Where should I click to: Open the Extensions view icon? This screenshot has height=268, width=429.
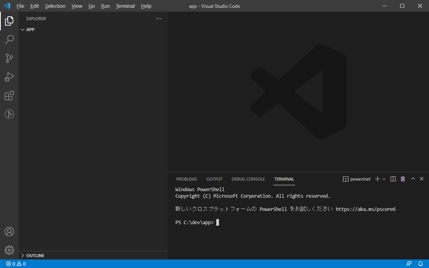tap(9, 96)
